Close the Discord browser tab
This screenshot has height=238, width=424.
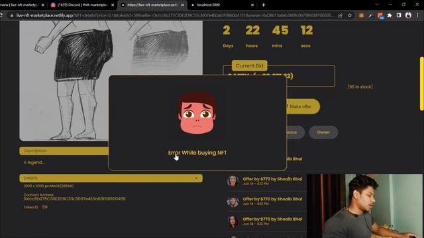(113, 5)
